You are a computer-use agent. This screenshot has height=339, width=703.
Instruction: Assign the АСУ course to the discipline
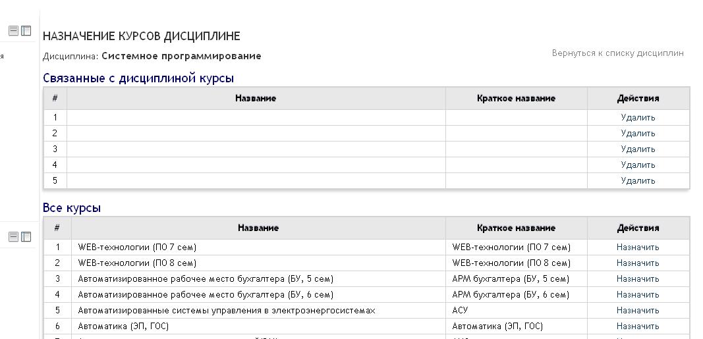coord(638,310)
